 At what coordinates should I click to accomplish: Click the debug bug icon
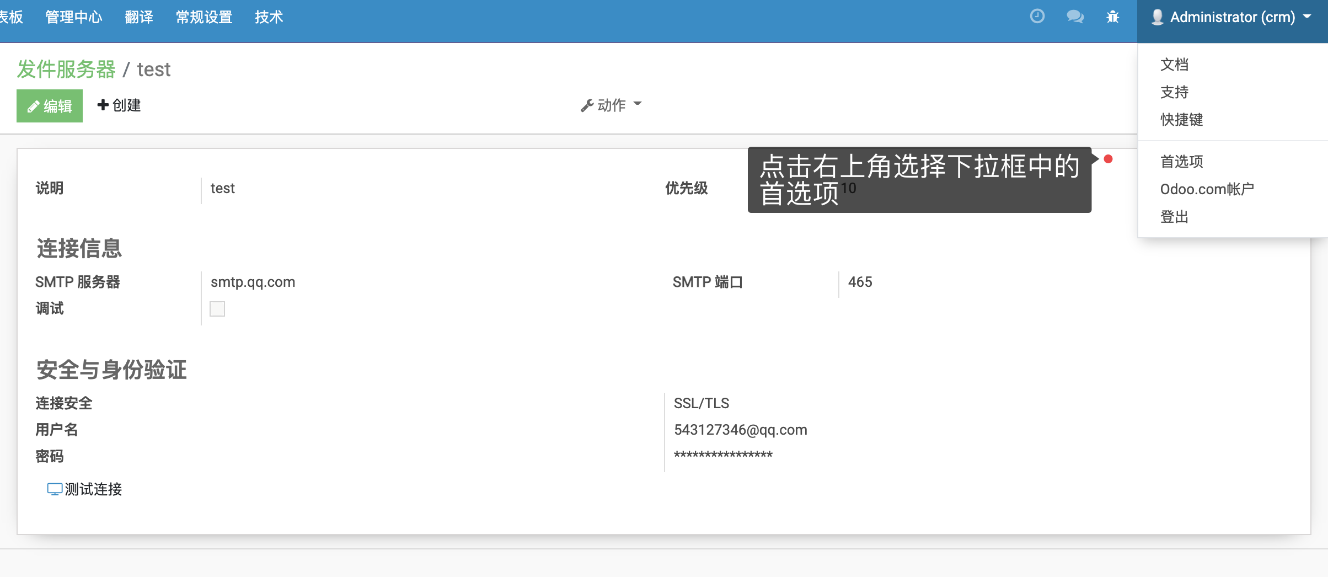tap(1113, 17)
